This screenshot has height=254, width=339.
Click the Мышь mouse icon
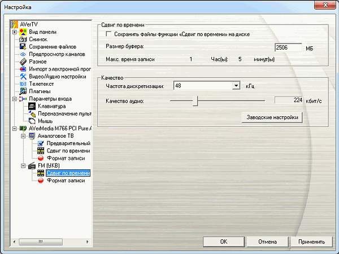[32, 121]
